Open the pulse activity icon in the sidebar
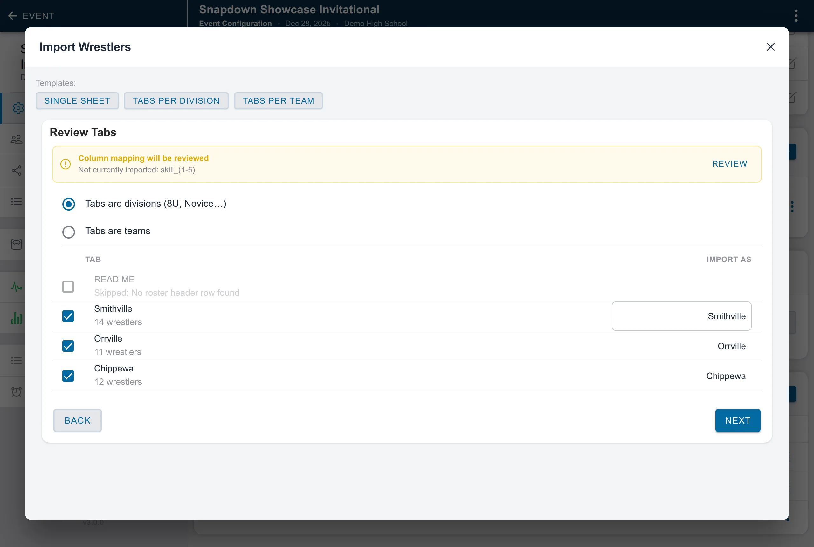This screenshot has width=814, height=547. [x=17, y=287]
